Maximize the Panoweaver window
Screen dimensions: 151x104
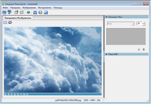(x=140, y=4)
